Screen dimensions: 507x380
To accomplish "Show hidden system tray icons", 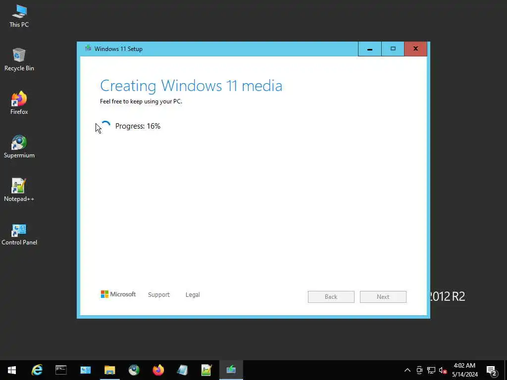I will [407, 370].
